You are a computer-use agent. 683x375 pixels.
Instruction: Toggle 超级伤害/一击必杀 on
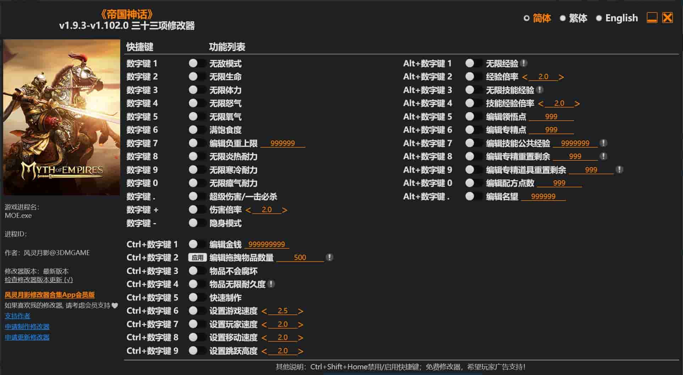[x=197, y=196]
